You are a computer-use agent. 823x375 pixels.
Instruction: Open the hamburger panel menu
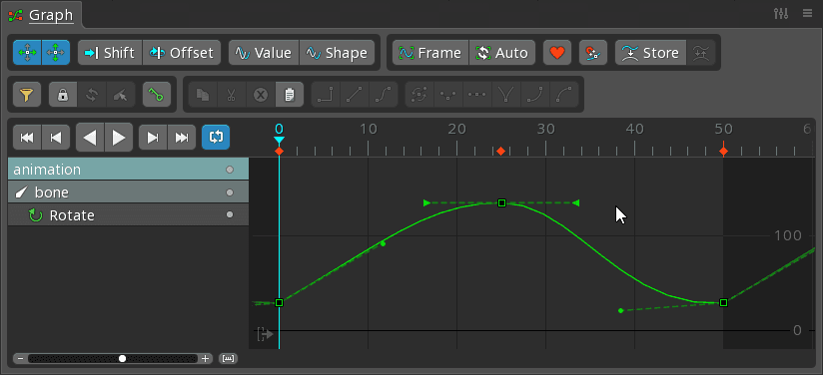pos(807,14)
